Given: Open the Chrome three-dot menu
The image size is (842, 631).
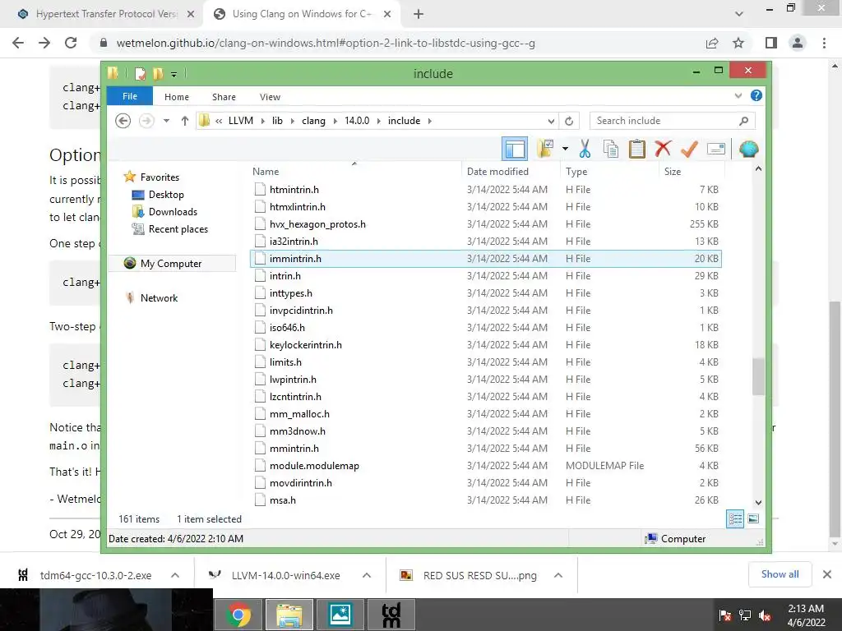Looking at the screenshot, I should point(824,43).
